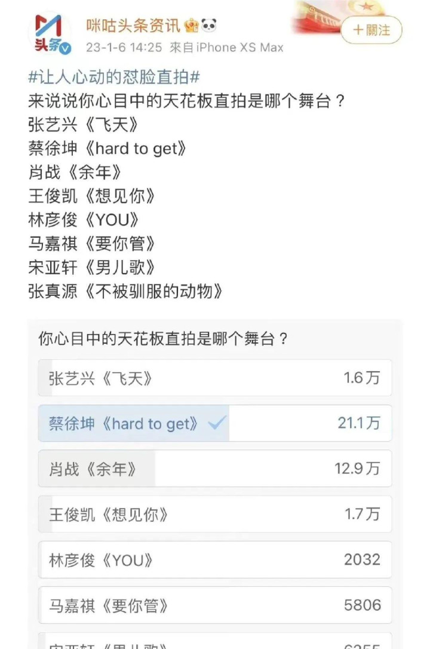Tap the post timestamp 23-1-6 14:25
Screen dimensions: 430x649
click(124, 48)
